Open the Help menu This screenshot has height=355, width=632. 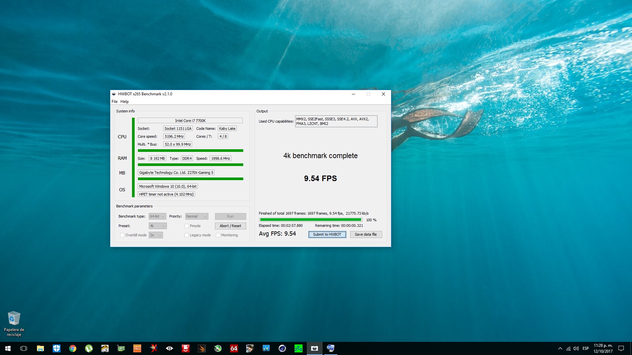(x=124, y=102)
